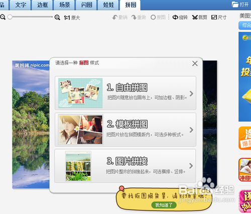Set zoom to 1:1 原大
251x214 pixels.
tap(72, 18)
